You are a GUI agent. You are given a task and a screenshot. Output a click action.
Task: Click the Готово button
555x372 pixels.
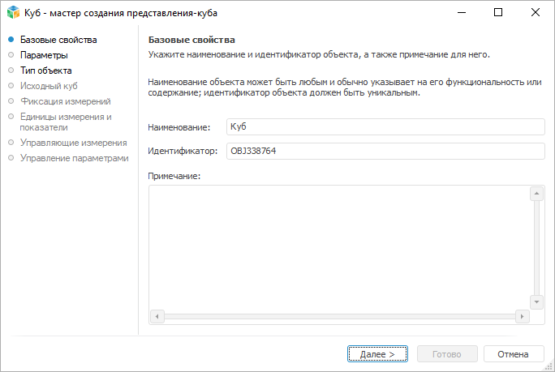[x=447, y=354]
